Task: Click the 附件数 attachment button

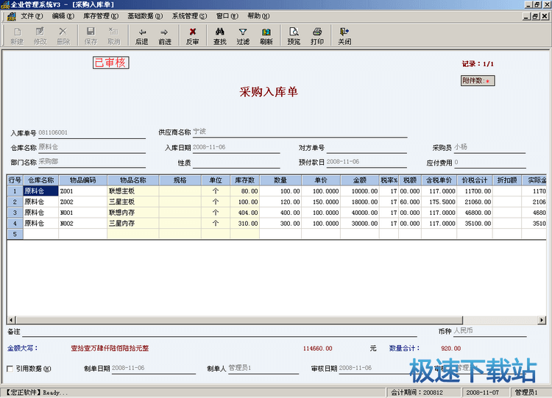Action: click(x=478, y=81)
